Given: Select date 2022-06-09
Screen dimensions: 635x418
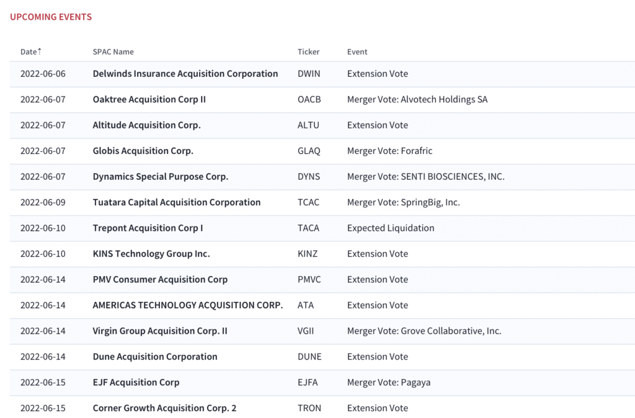Looking at the screenshot, I should click(x=43, y=203).
